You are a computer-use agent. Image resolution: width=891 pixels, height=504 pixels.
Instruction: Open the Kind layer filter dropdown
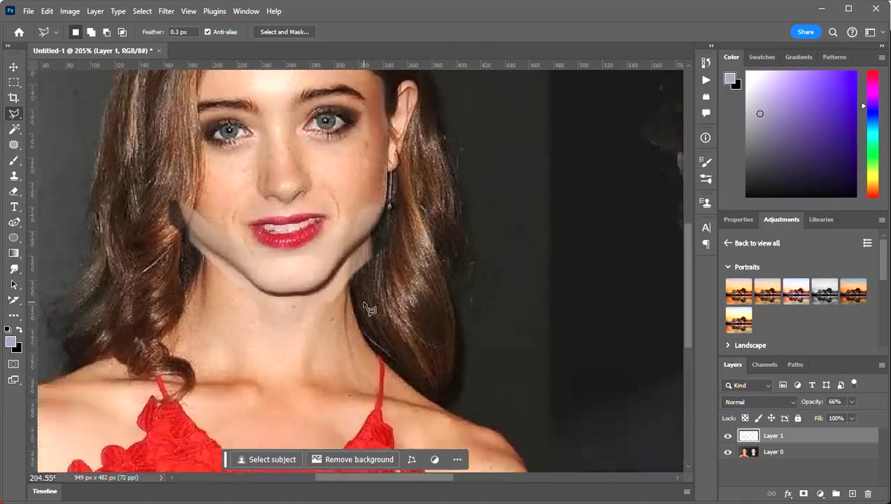(x=748, y=385)
